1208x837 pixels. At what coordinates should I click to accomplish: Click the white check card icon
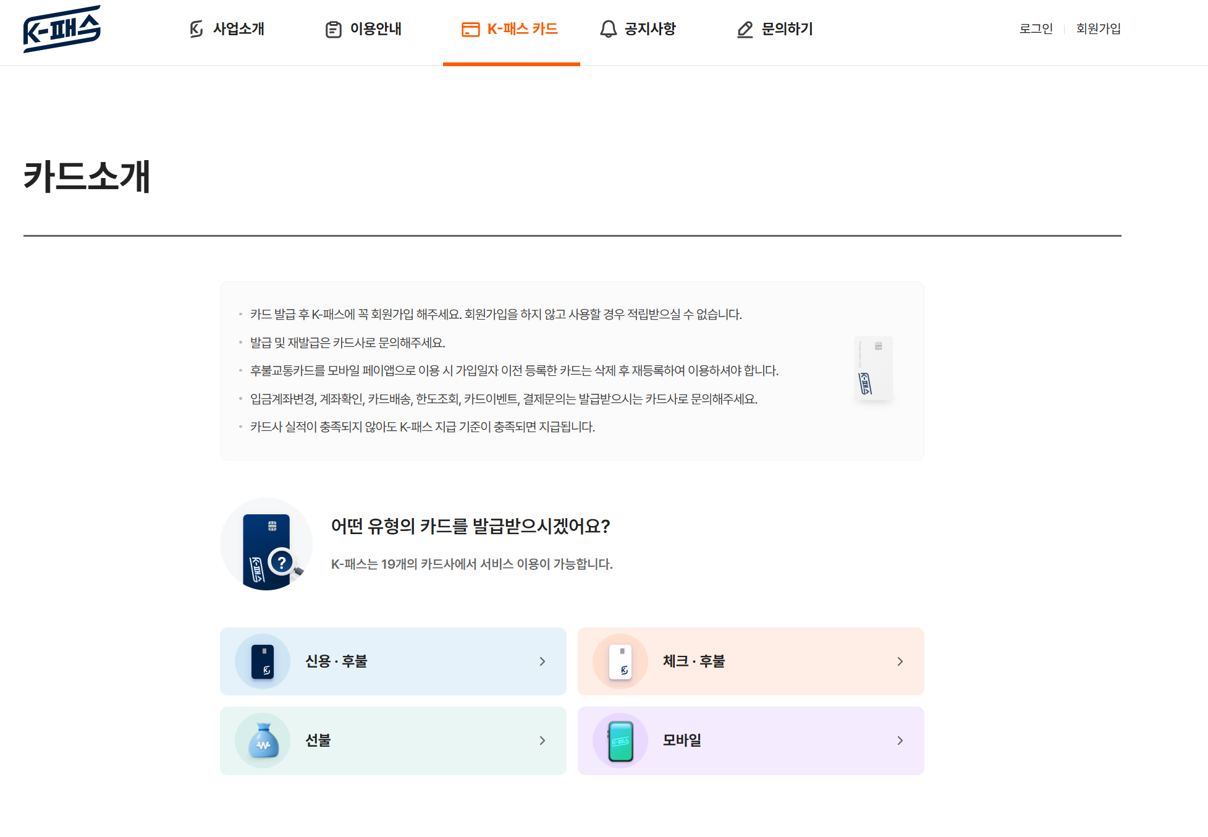(620, 661)
